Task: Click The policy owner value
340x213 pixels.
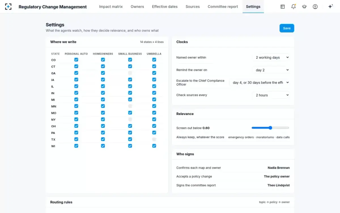Action: click(277, 176)
